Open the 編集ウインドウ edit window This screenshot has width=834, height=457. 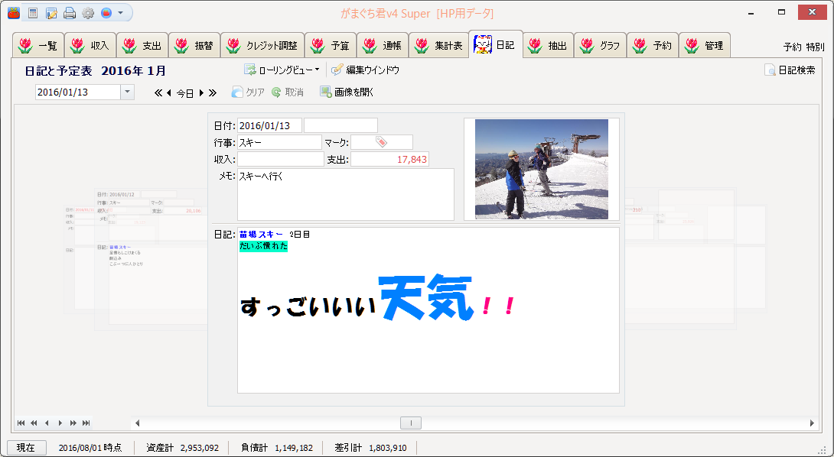click(365, 70)
